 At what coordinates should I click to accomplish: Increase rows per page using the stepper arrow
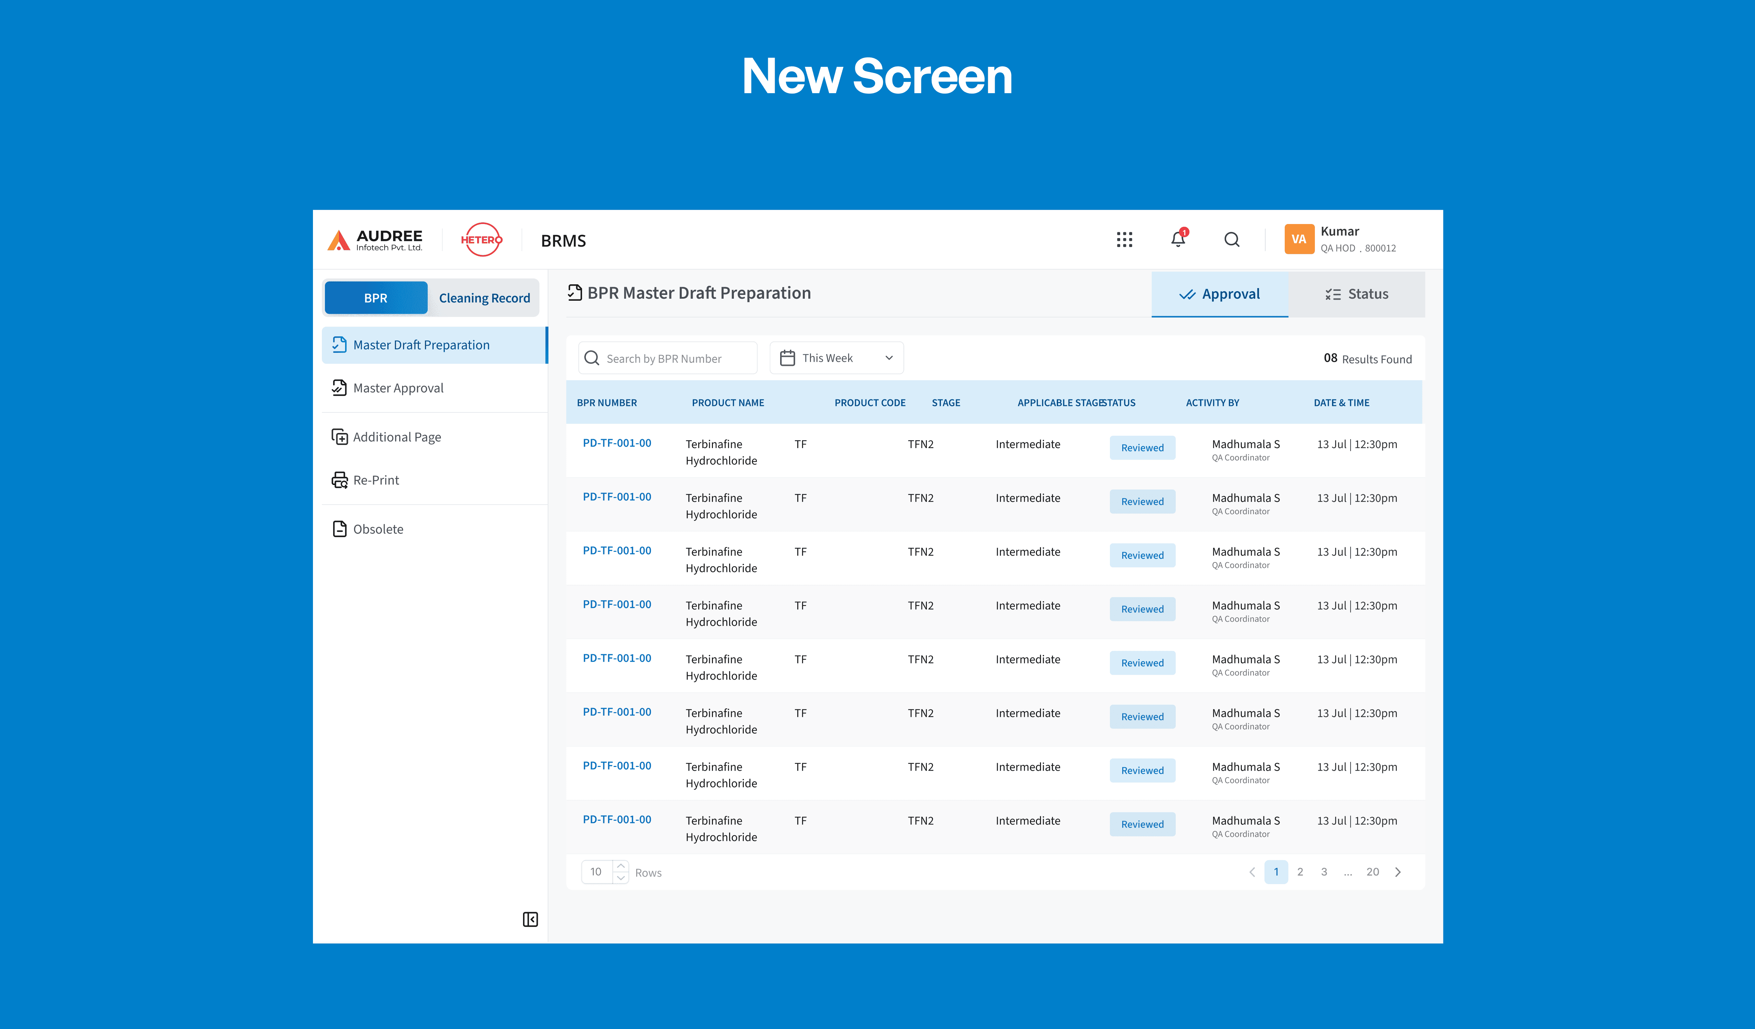tap(620, 866)
